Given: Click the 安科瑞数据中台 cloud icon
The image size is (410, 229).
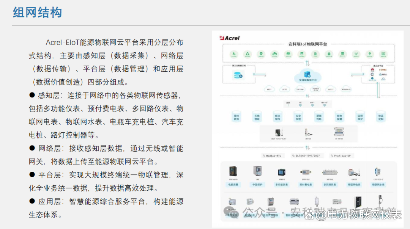Looking at the screenshot, I should point(307,76).
